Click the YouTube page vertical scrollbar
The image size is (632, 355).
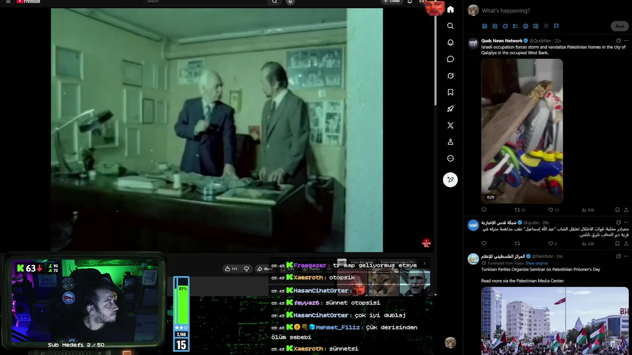click(x=435, y=59)
